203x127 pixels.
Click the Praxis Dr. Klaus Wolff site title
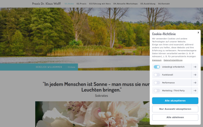46,4
